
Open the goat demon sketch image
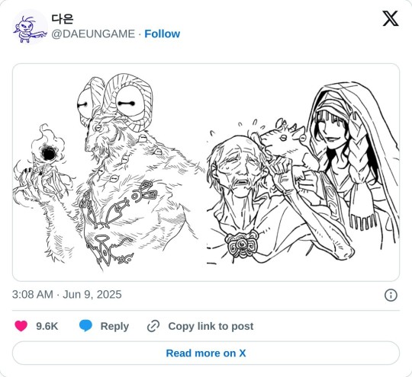coord(109,172)
